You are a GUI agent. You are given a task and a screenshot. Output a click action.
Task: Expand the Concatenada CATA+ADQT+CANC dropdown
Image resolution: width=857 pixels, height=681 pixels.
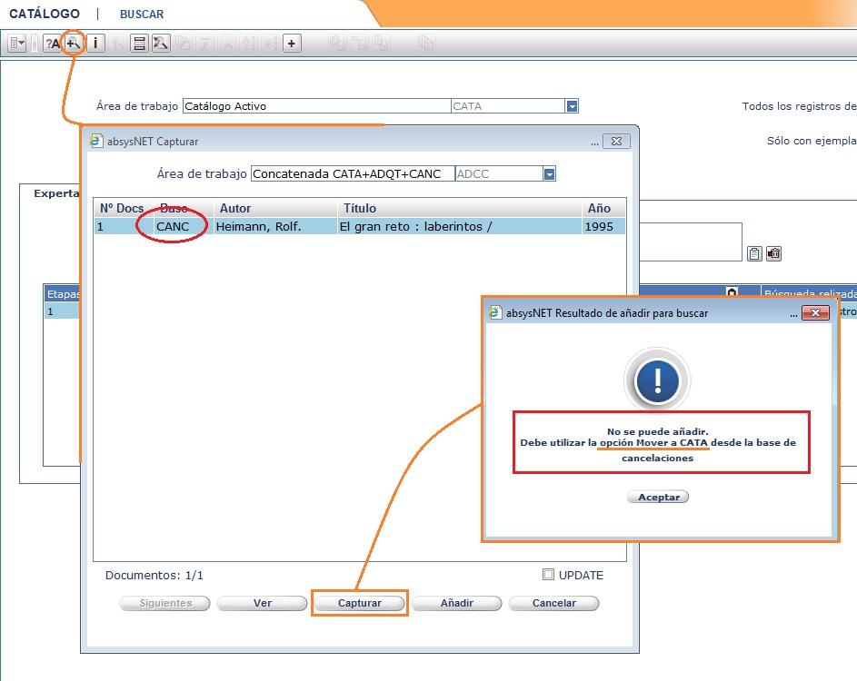[549, 173]
